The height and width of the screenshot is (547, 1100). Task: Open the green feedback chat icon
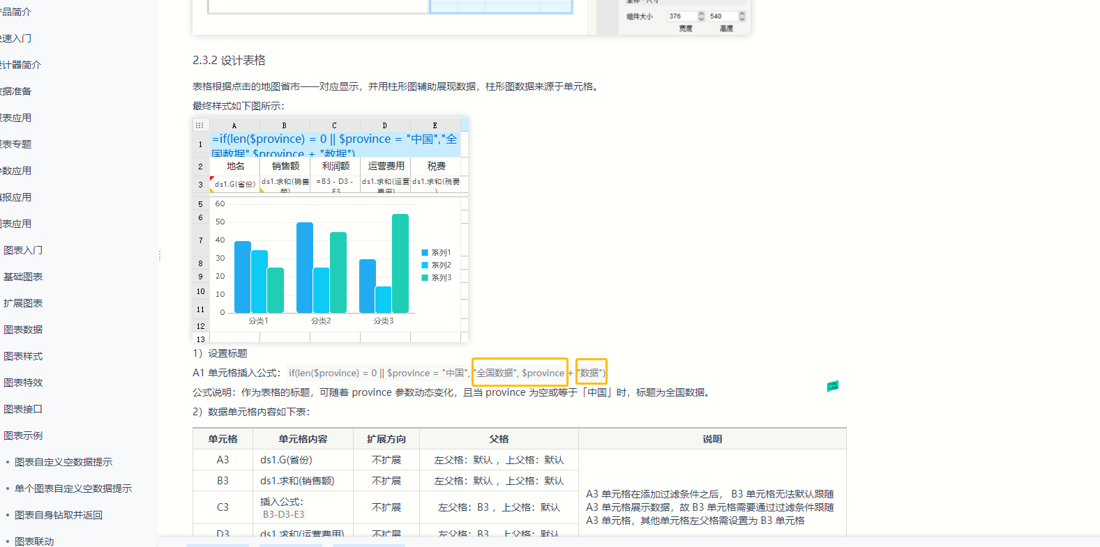833,386
